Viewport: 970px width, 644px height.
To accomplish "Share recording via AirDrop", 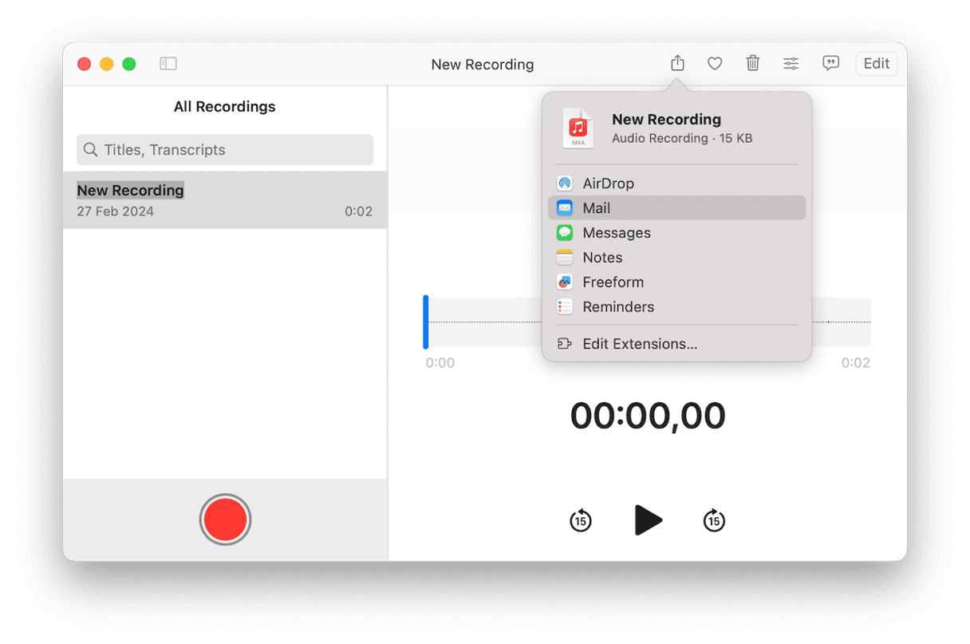I will (x=608, y=184).
